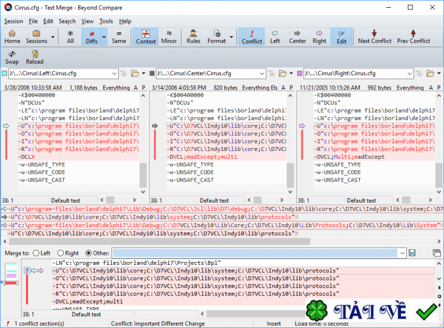Expand the left file path dropdown
Screen dimensions: 444x328
(x=114, y=74)
